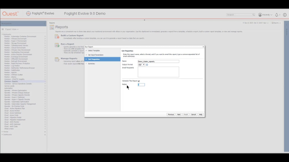Open Monitor - Kubernetes Container Environment
The height and width of the screenshot is (162, 289).
[20, 36]
